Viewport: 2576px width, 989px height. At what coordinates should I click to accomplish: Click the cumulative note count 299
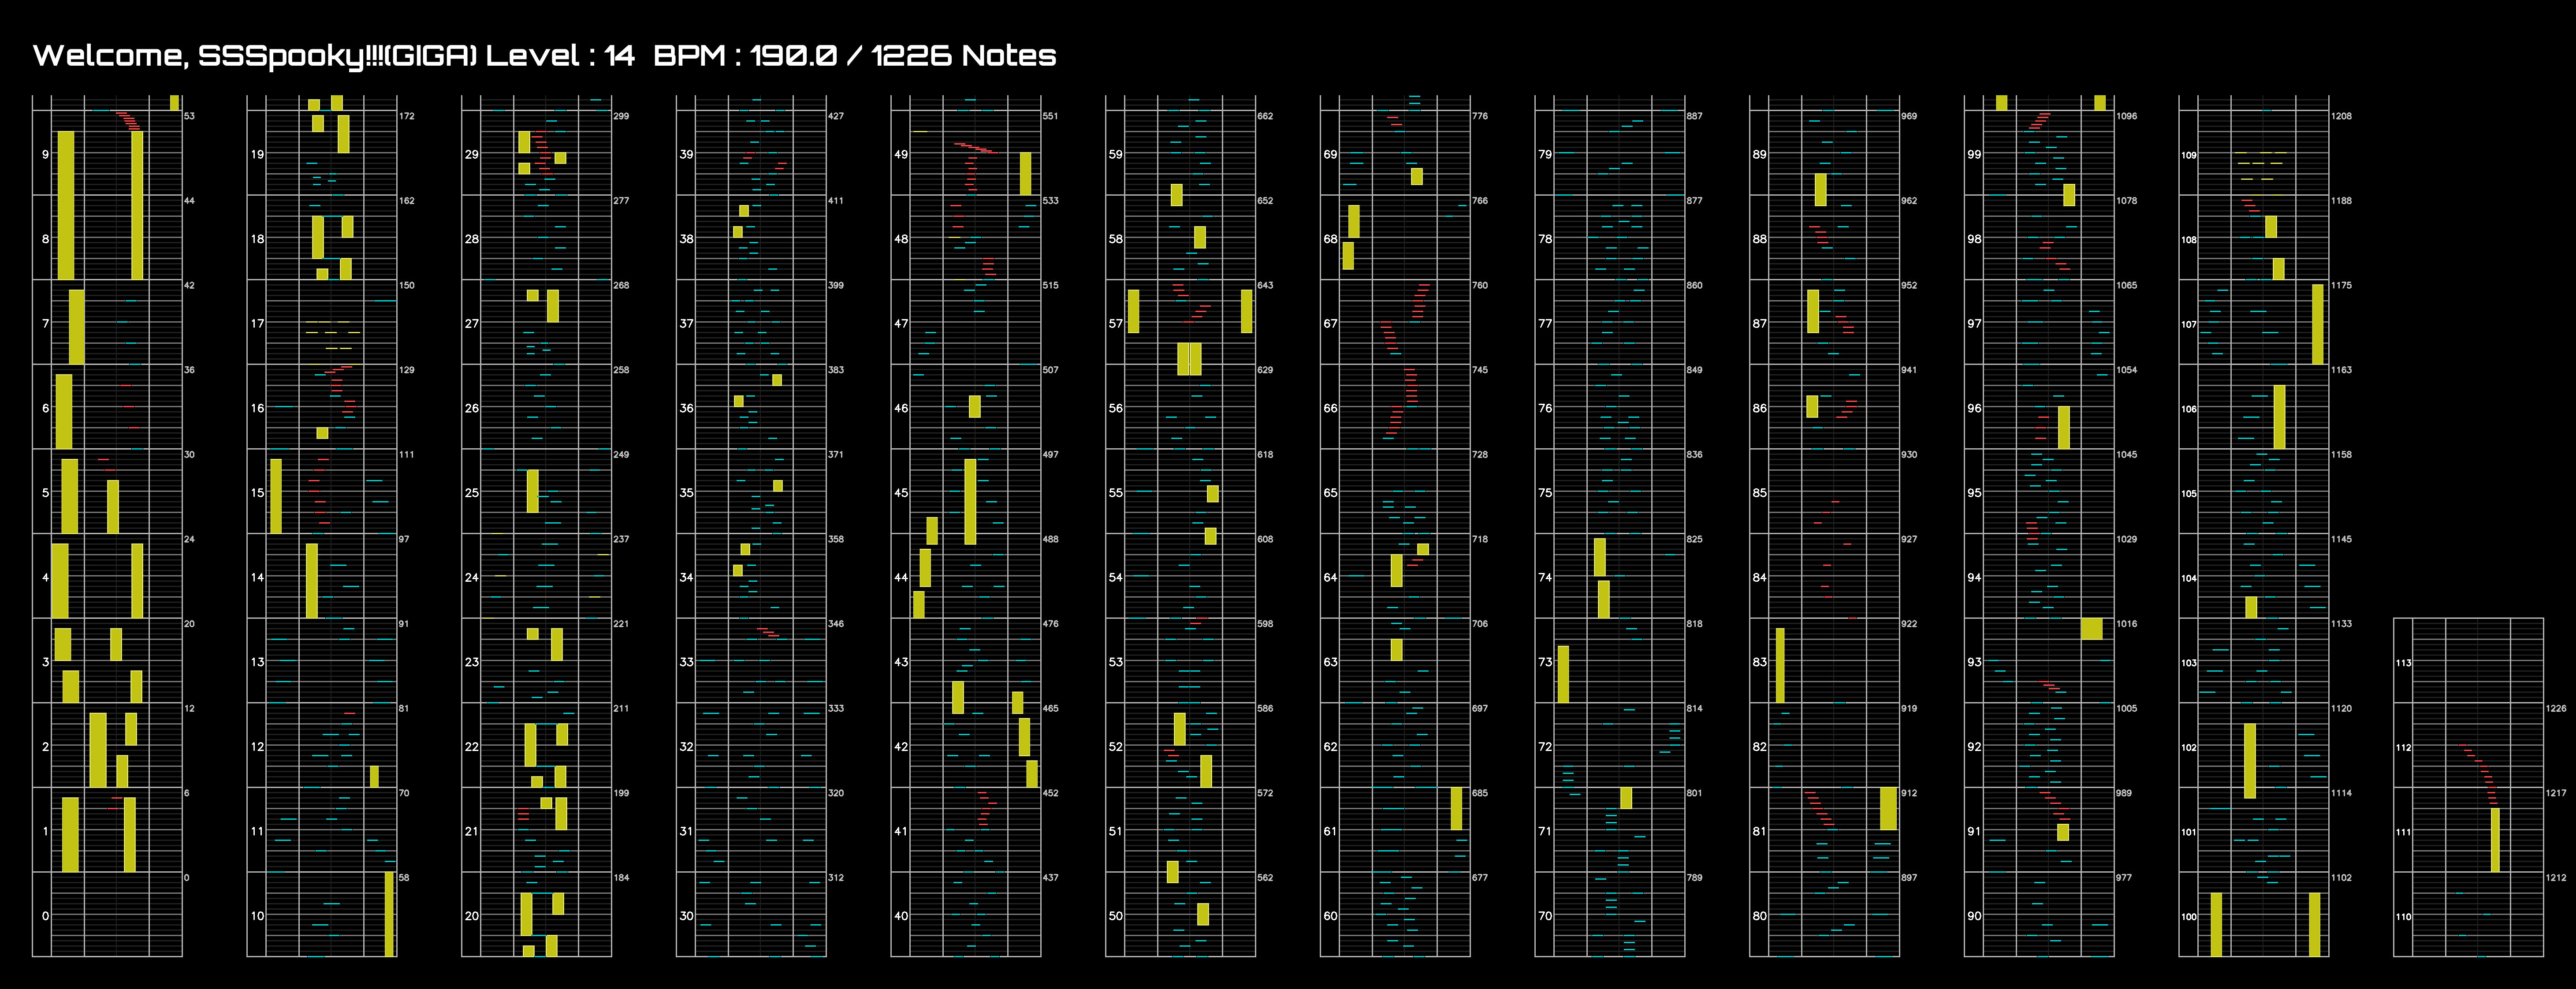[x=621, y=116]
